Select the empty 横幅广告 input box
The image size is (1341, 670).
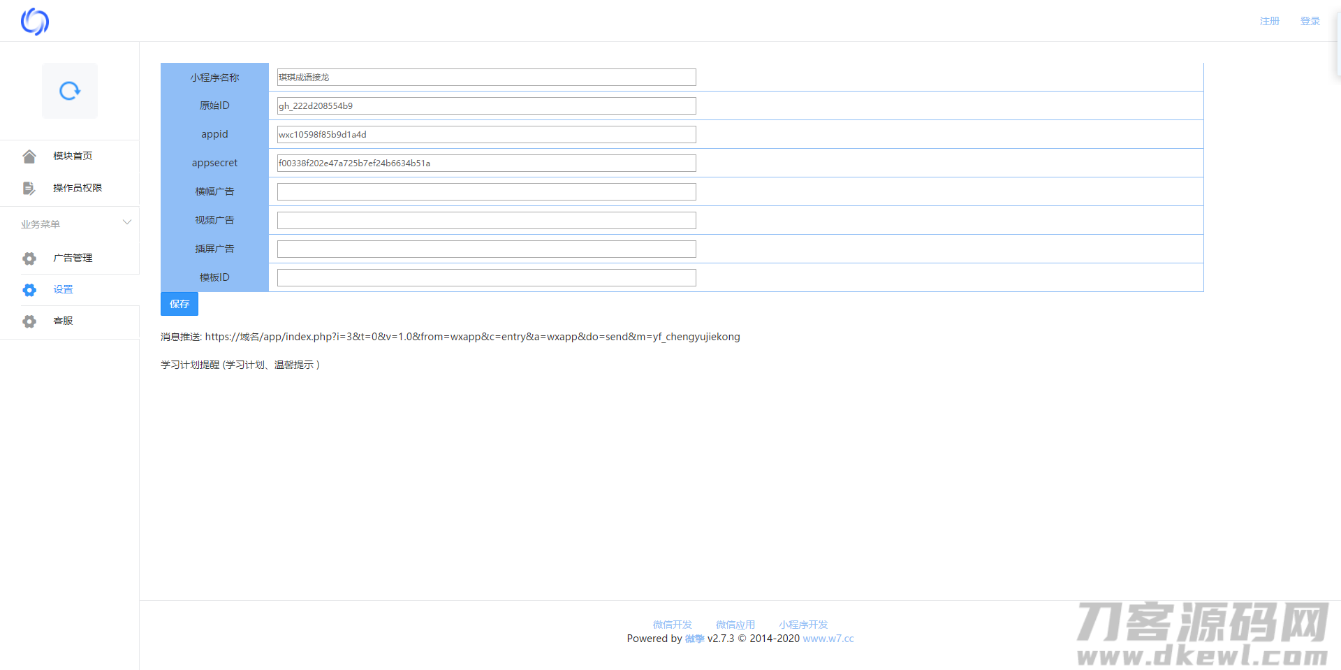point(486,192)
